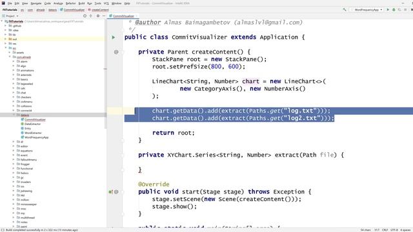Select the multithread package in tree
The width and height of the screenshot is (413, 232).
(x=28, y=218)
